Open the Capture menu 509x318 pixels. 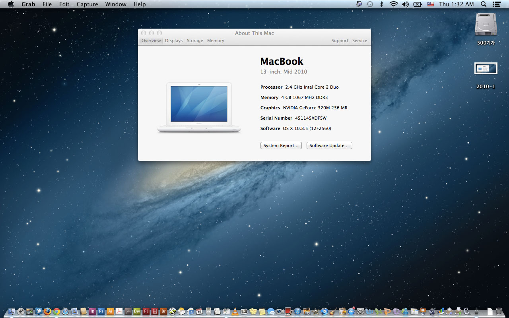[x=87, y=4]
